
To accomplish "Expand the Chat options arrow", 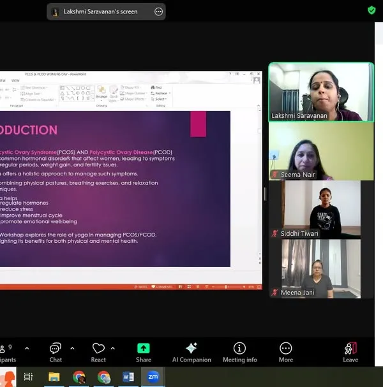I will (72, 349).
